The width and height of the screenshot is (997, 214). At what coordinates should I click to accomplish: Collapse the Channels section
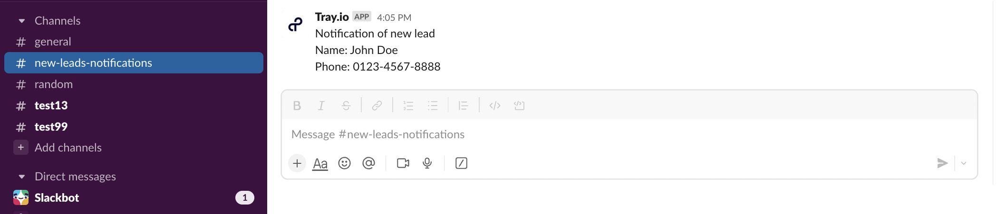pos(21,21)
